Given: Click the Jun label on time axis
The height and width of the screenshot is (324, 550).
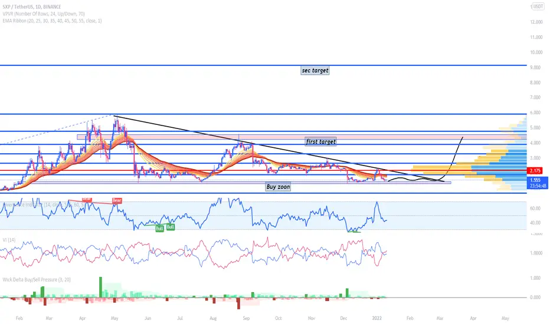Looking at the screenshot, I should (x=148, y=318).
